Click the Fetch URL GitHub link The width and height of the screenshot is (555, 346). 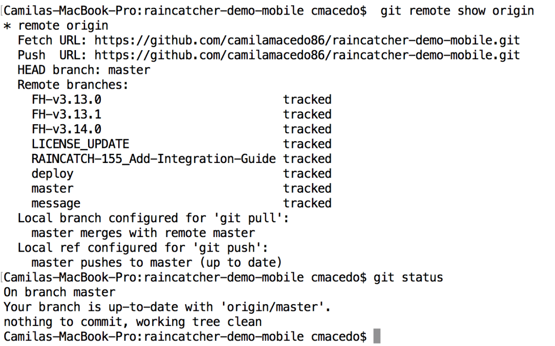(x=307, y=40)
